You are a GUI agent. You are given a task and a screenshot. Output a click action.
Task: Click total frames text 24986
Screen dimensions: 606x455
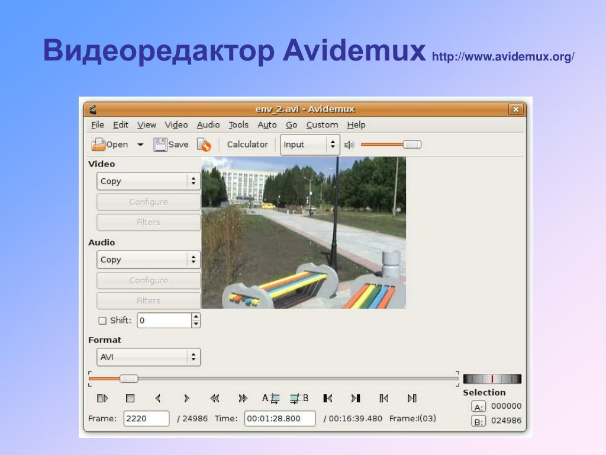click(x=195, y=419)
